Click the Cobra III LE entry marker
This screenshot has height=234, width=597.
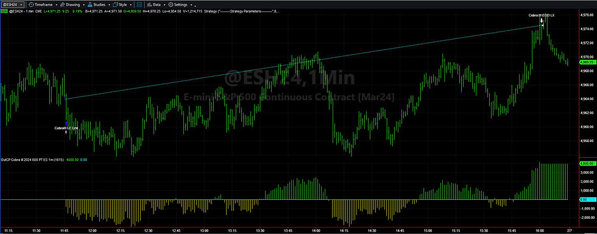click(x=66, y=124)
